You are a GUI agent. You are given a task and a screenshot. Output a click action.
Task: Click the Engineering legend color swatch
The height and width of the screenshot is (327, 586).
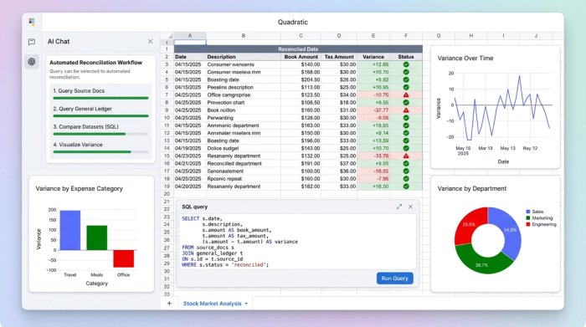pos(528,224)
